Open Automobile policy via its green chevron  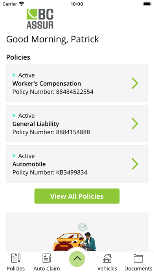tap(135, 164)
